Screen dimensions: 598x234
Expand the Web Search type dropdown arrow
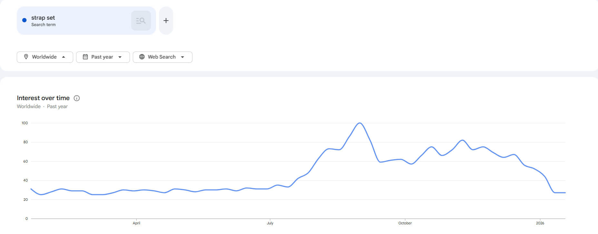coord(182,57)
